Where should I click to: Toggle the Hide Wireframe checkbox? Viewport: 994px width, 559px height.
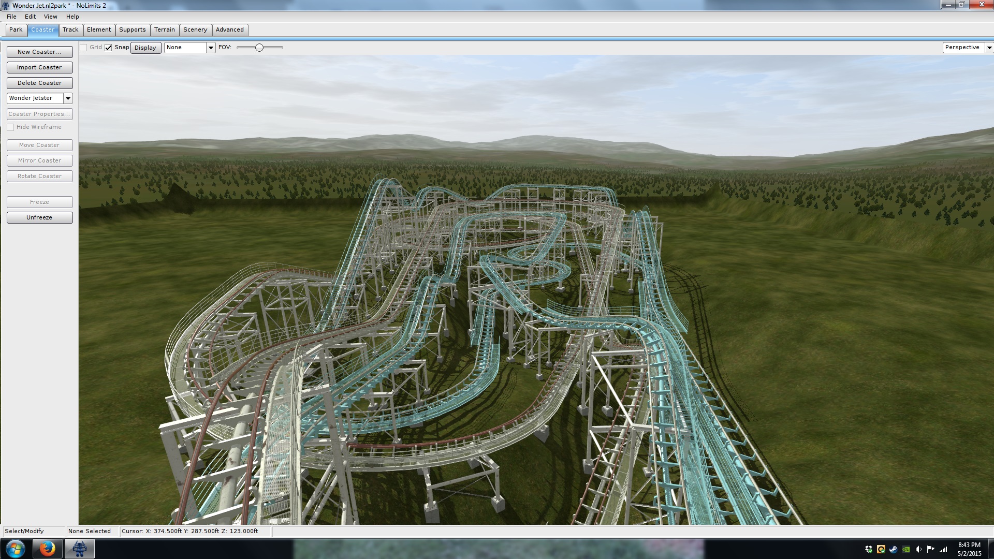tap(10, 127)
